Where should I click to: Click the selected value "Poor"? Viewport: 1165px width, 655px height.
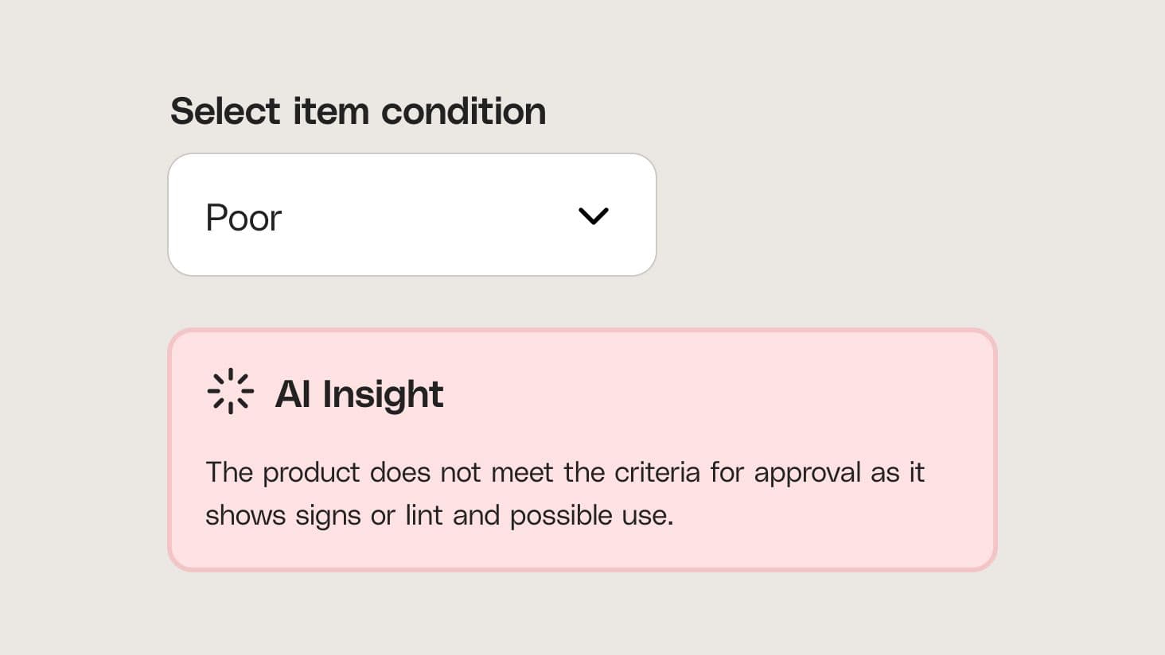244,218
